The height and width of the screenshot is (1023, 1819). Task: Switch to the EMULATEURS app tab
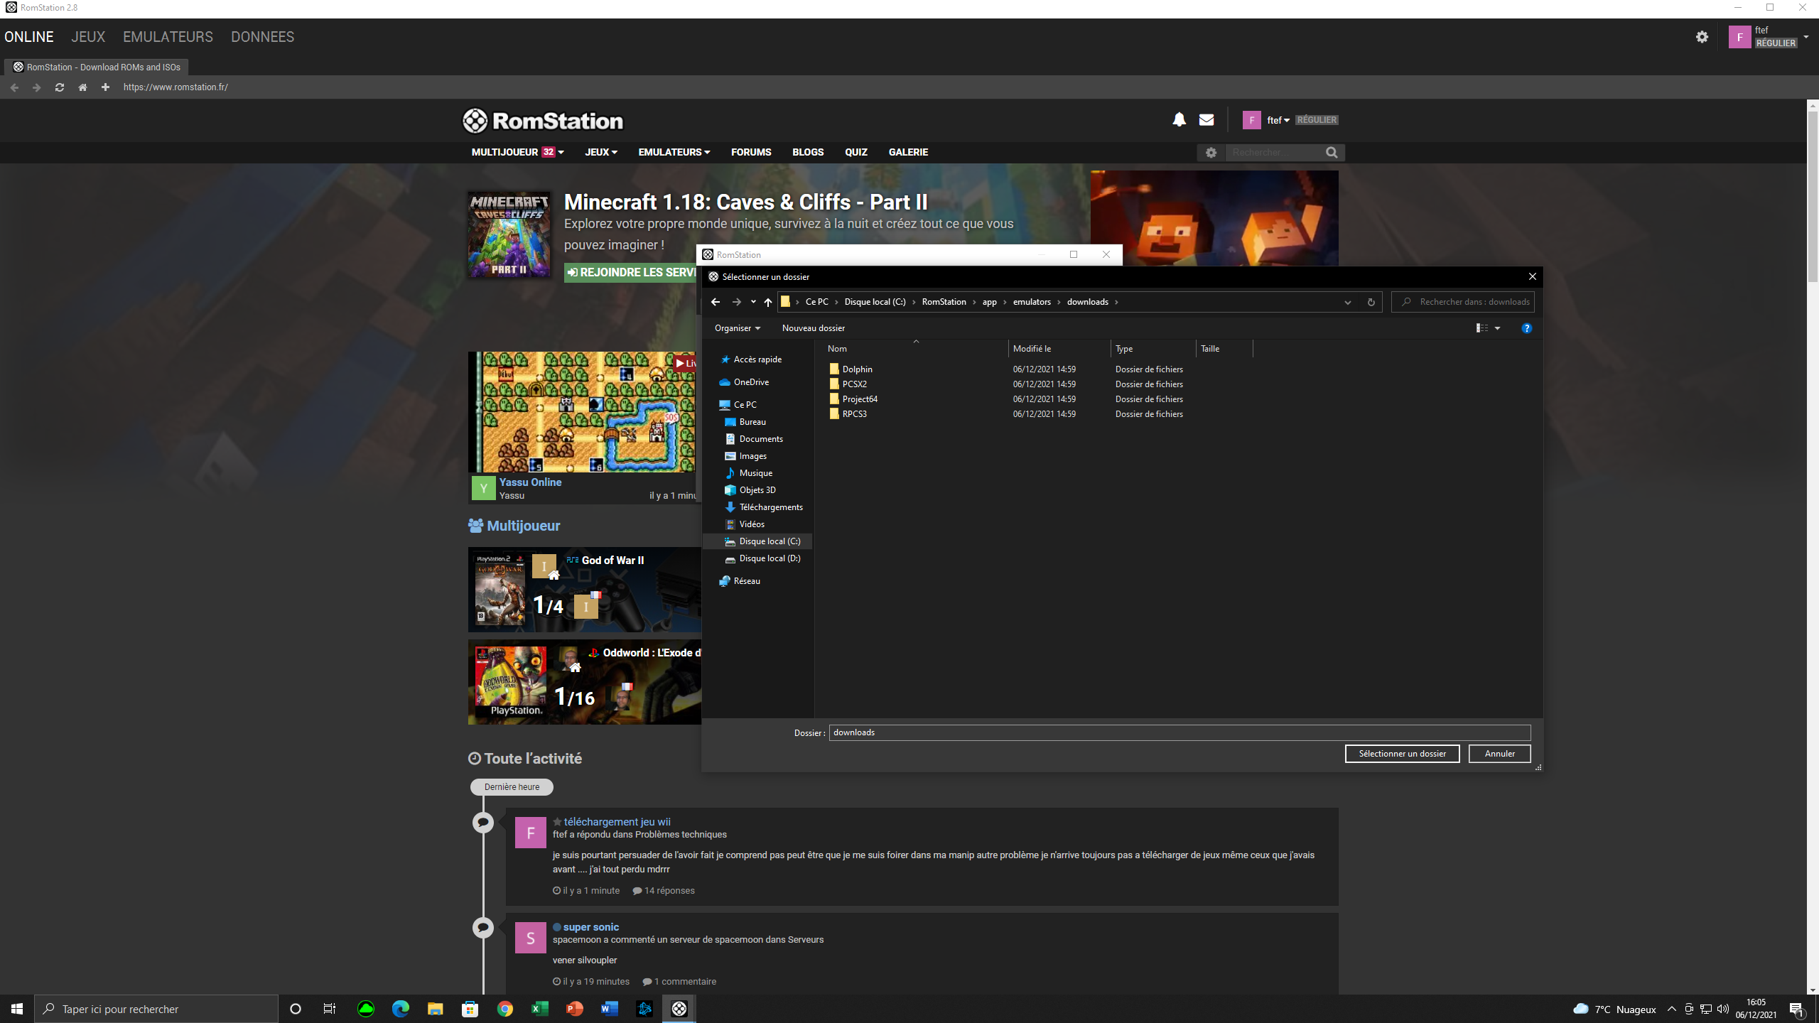click(x=168, y=37)
